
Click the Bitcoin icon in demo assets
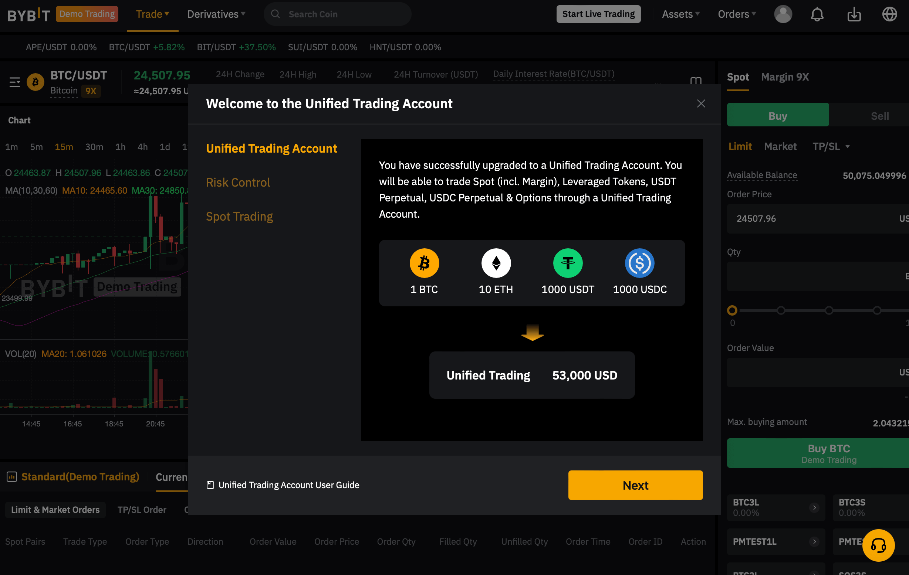tap(424, 262)
